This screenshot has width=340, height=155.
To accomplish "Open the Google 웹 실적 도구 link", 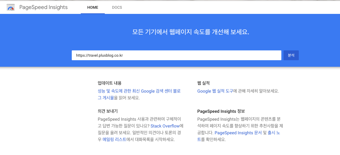I will tap(215, 91).
